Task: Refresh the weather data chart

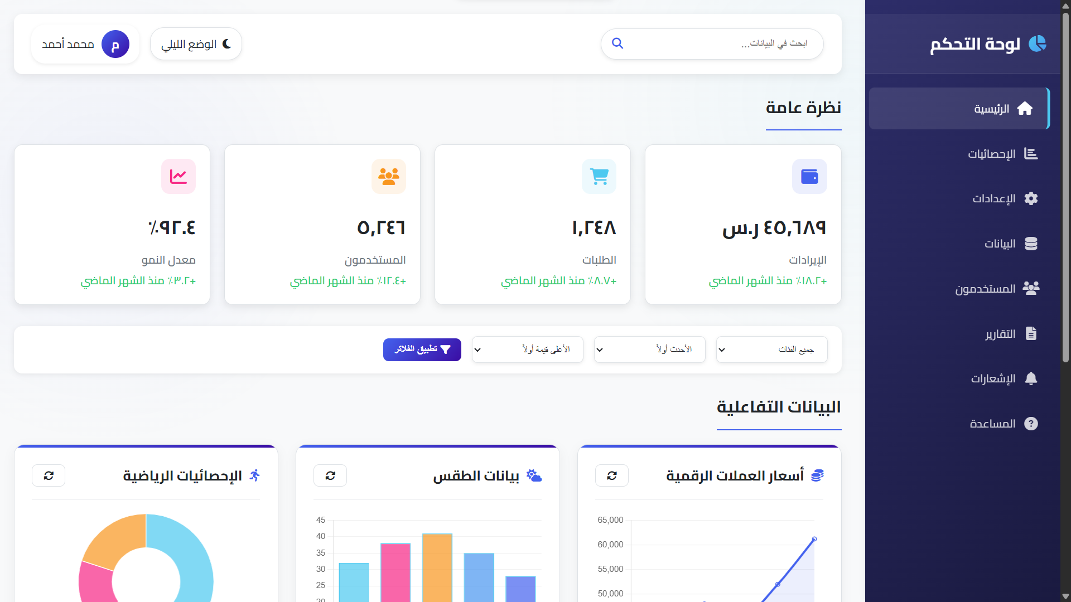Action: tap(330, 475)
